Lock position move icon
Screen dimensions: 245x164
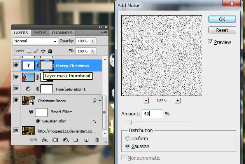[x=43, y=51]
